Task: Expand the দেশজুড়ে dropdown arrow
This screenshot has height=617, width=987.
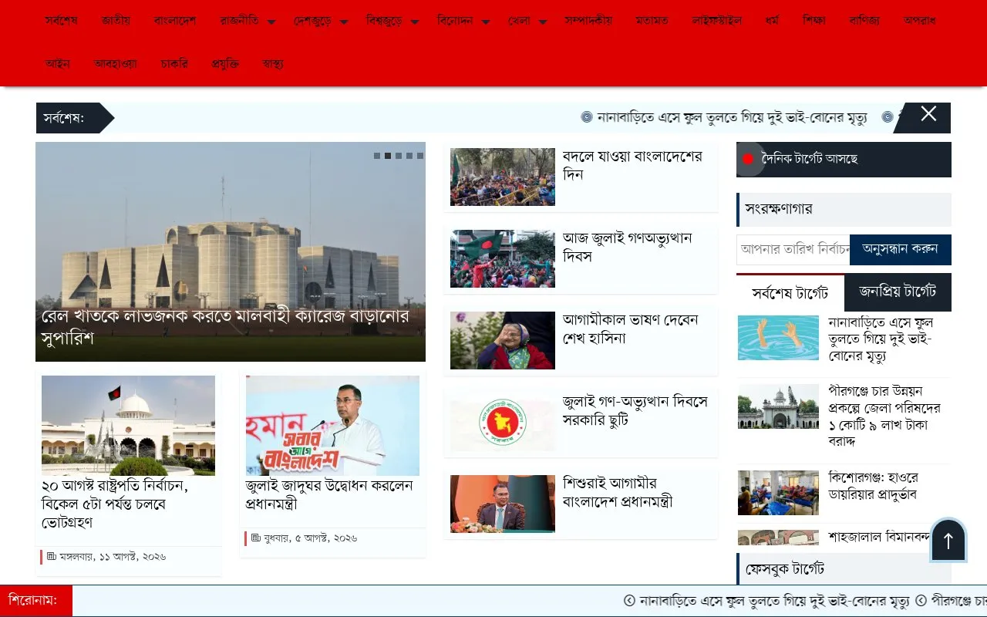Action: 344,22
